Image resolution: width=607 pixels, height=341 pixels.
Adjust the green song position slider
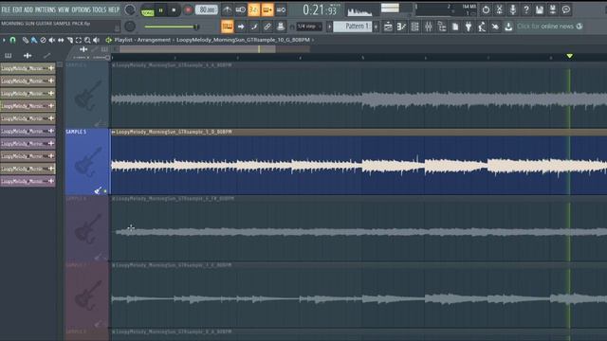(x=172, y=27)
